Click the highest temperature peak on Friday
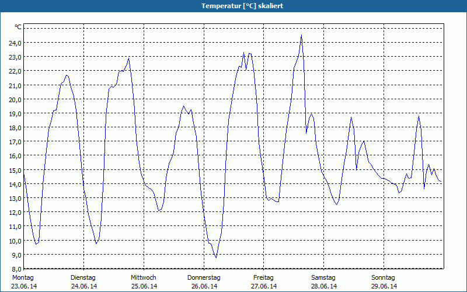Viewport: 467px width, 292px height. click(x=301, y=35)
